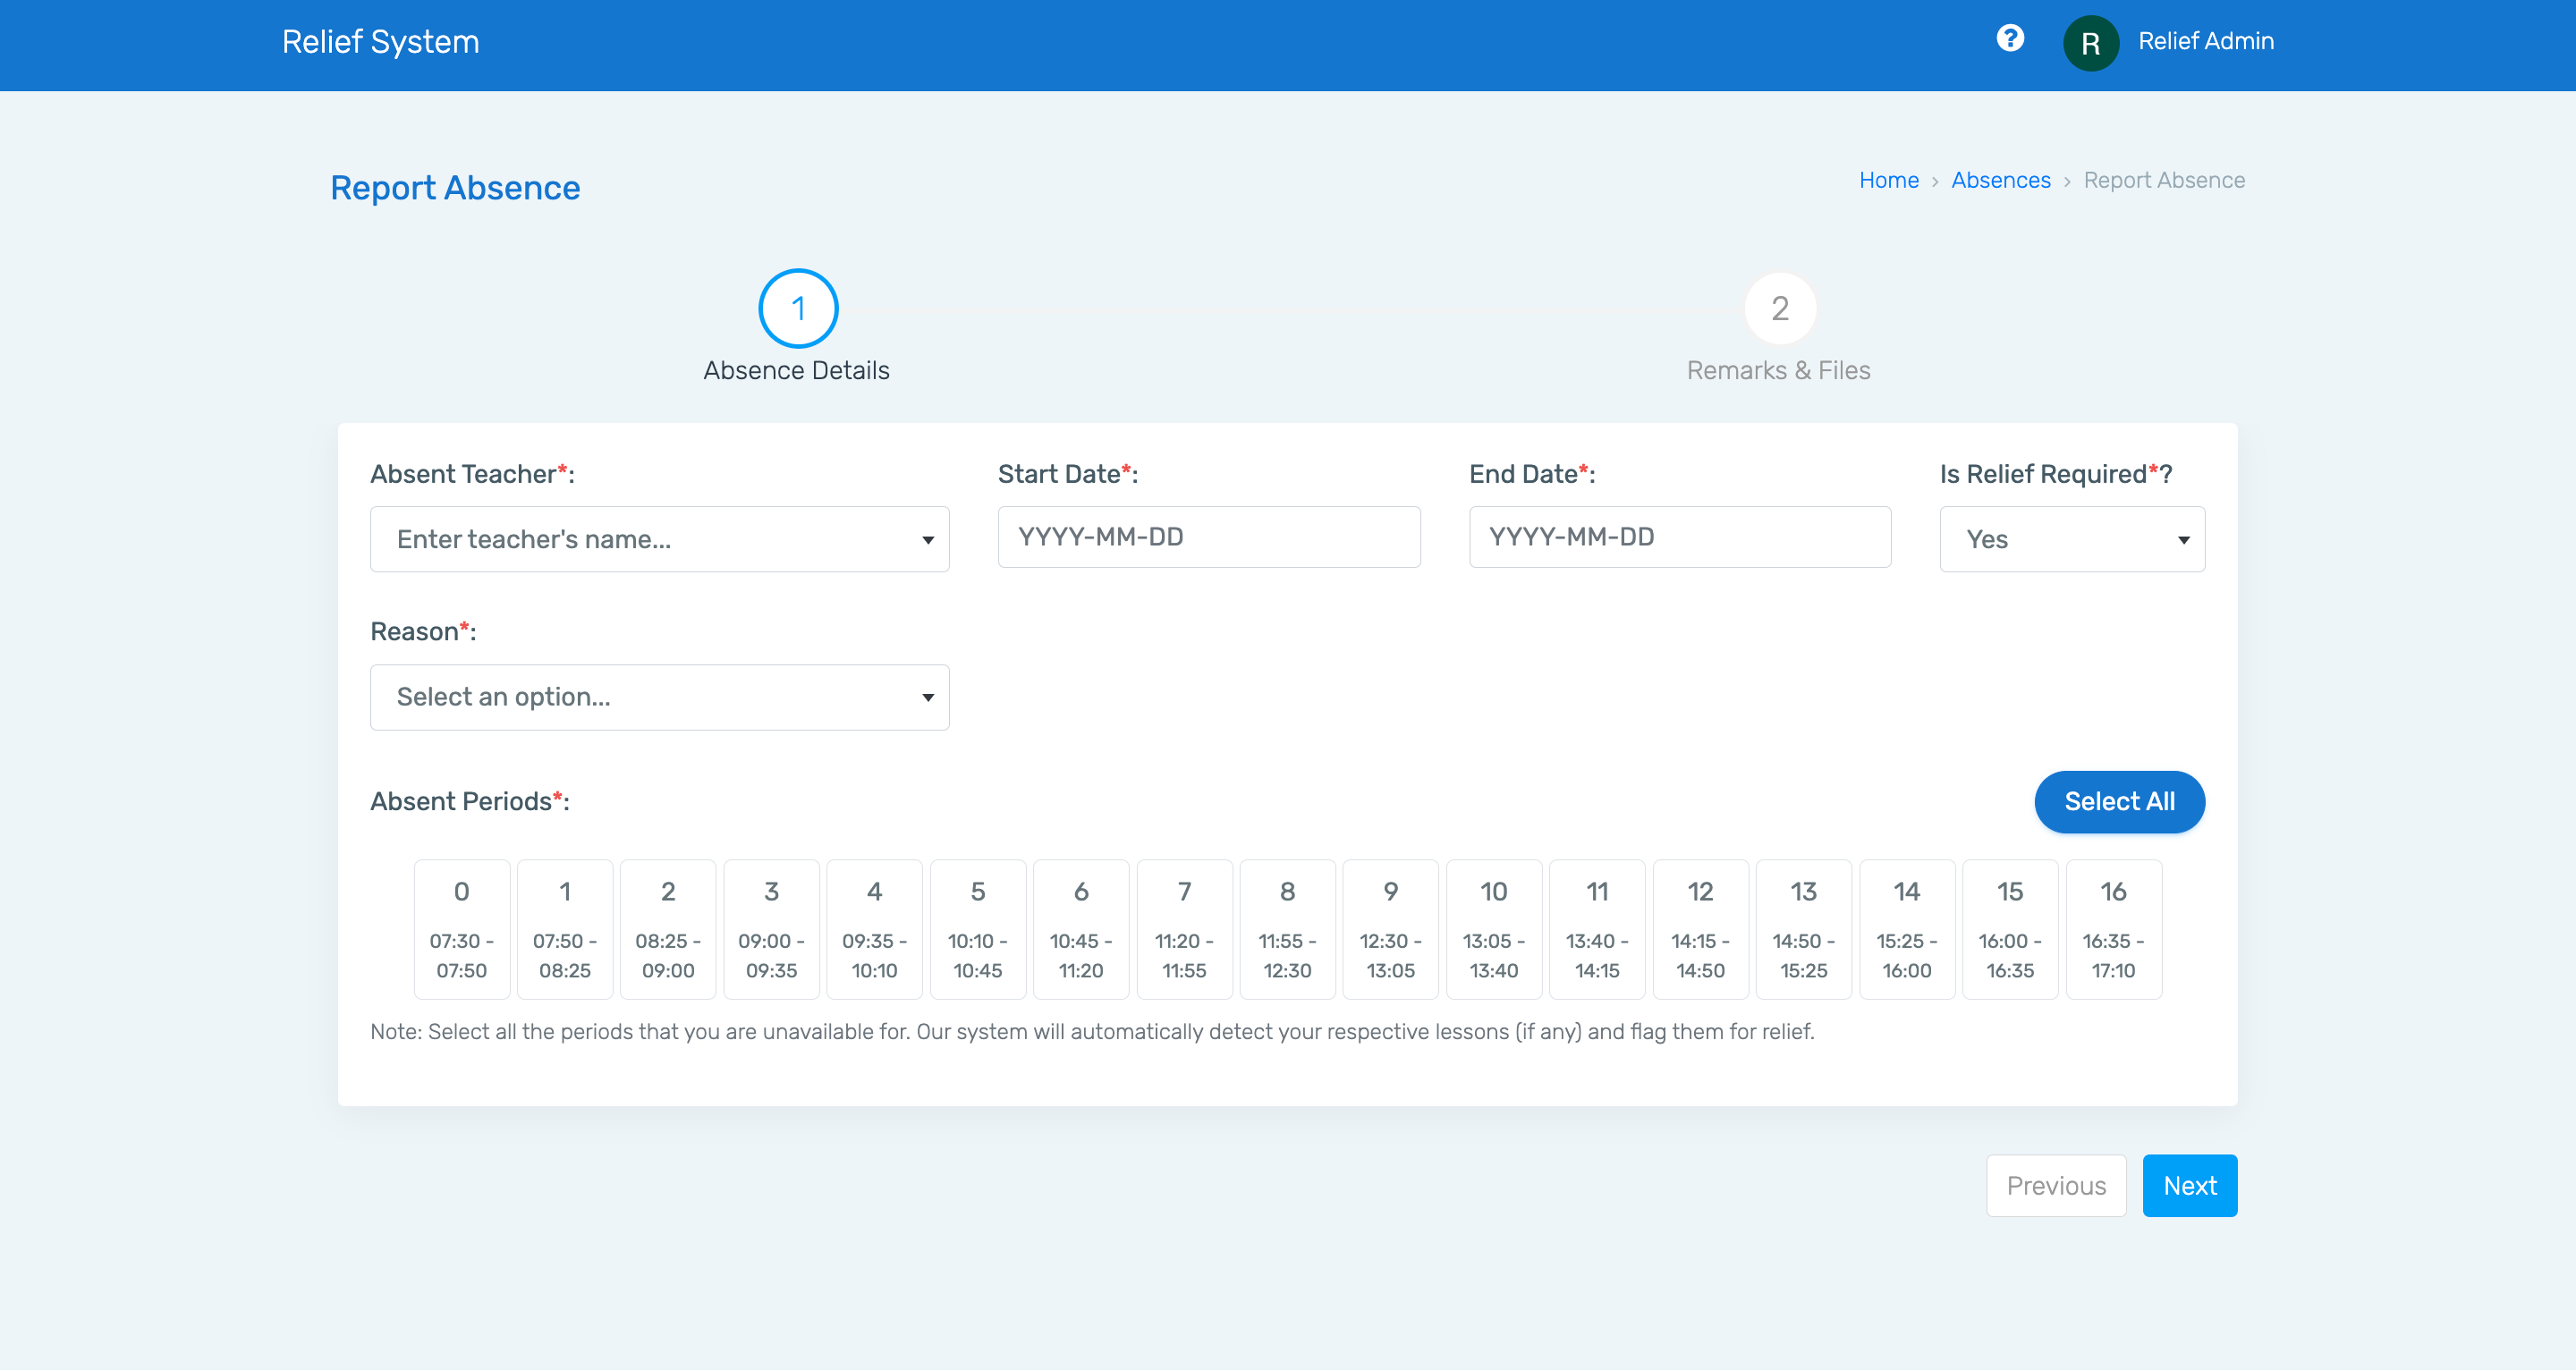
Task: Click the Remarks & Files step 2 icon
Action: click(1779, 309)
